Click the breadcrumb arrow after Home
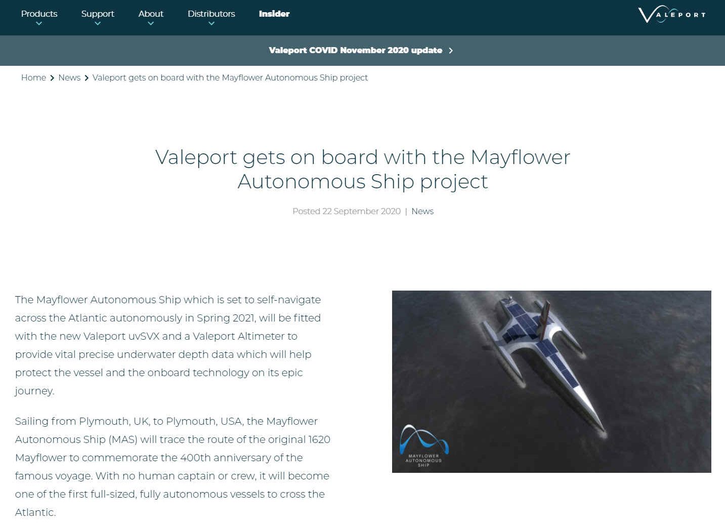725x527 pixels. [52, 78]
